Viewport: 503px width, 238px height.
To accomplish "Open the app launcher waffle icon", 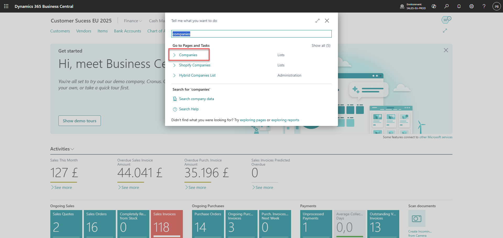I will 6,6.
